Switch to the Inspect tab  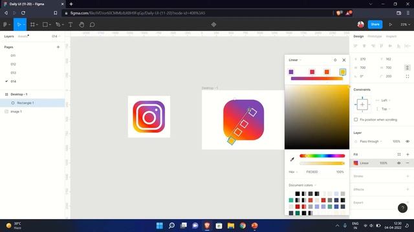391,36
